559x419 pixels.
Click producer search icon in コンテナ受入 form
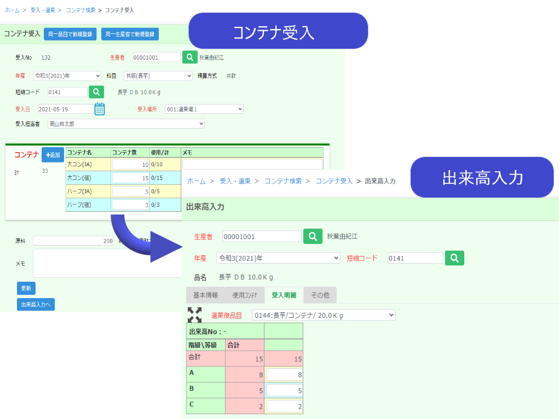point(189,57)
